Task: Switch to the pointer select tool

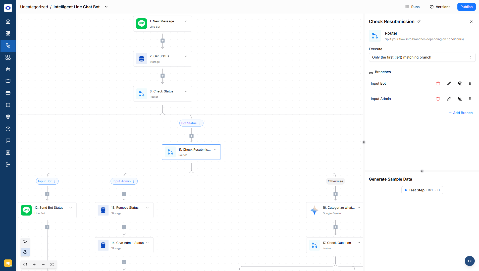Action: [25, 242]
